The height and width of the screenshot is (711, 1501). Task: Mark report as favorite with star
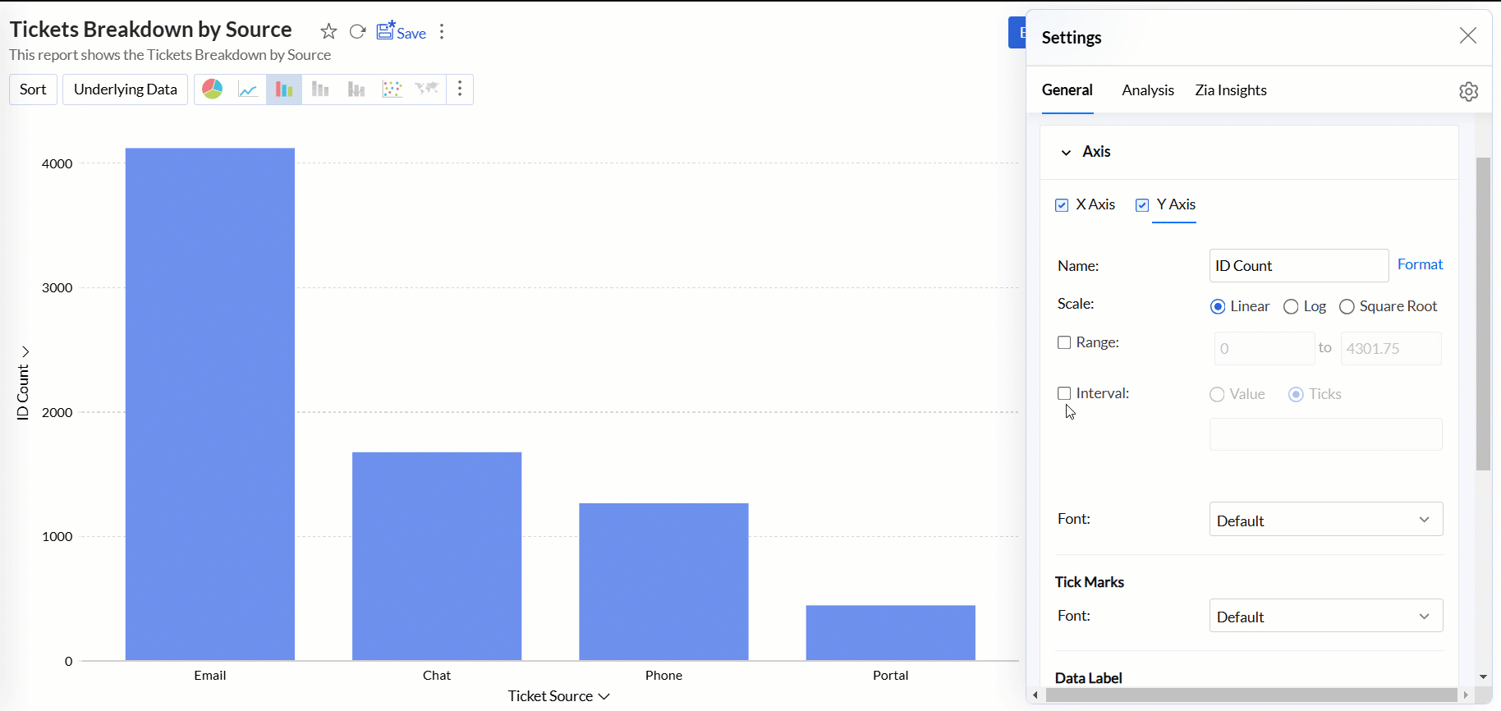point(328,32)
